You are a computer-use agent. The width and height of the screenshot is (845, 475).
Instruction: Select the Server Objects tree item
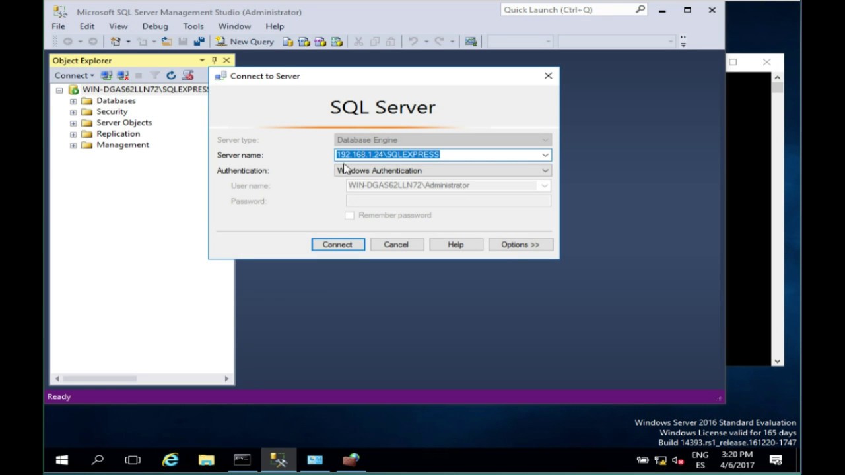tap(123, 123)
